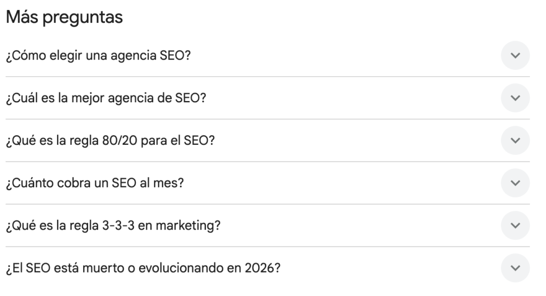Click the chevron beside the SEO 2026 question
This screenshot has height=296, width=546.
tap(515, 268)
